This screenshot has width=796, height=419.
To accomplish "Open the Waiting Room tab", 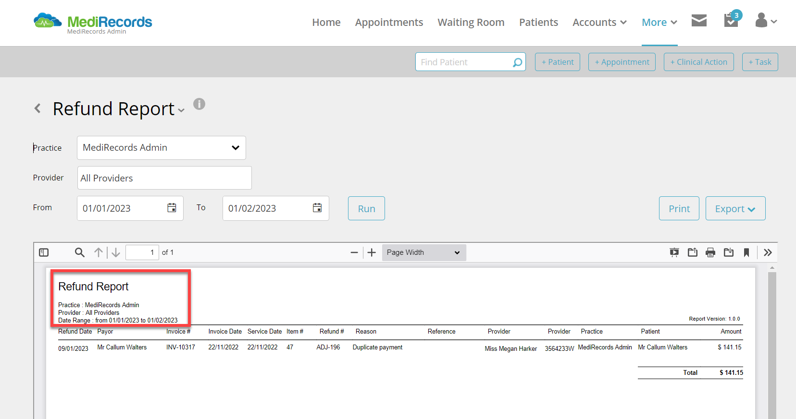I will click(471, 23).
